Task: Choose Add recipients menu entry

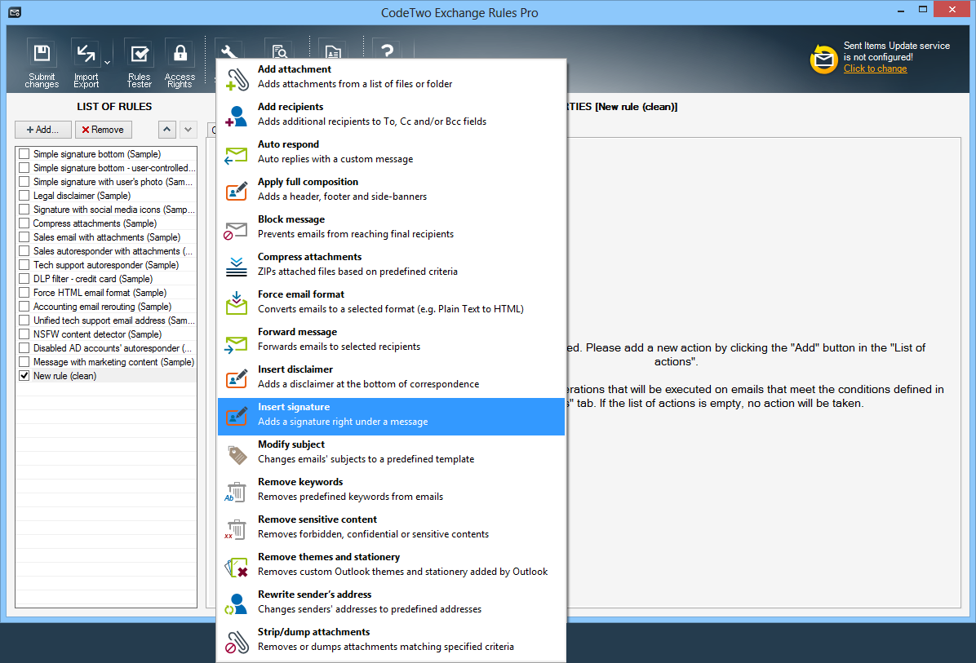Action: [391, 114]
